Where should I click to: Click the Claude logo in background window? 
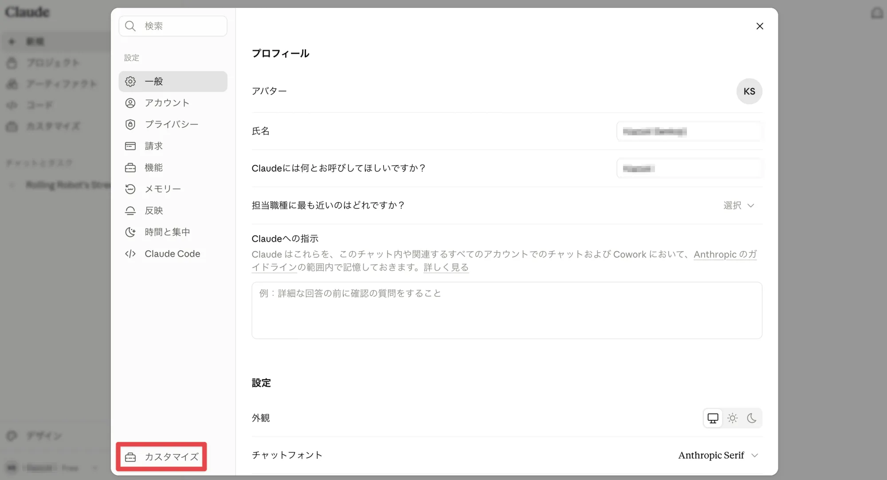click(27, 12)
